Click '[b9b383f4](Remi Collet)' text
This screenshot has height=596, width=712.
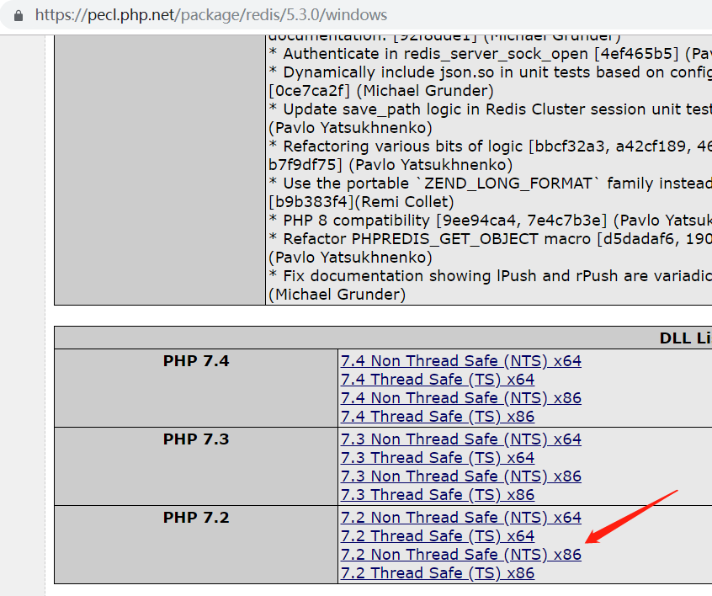361,202
